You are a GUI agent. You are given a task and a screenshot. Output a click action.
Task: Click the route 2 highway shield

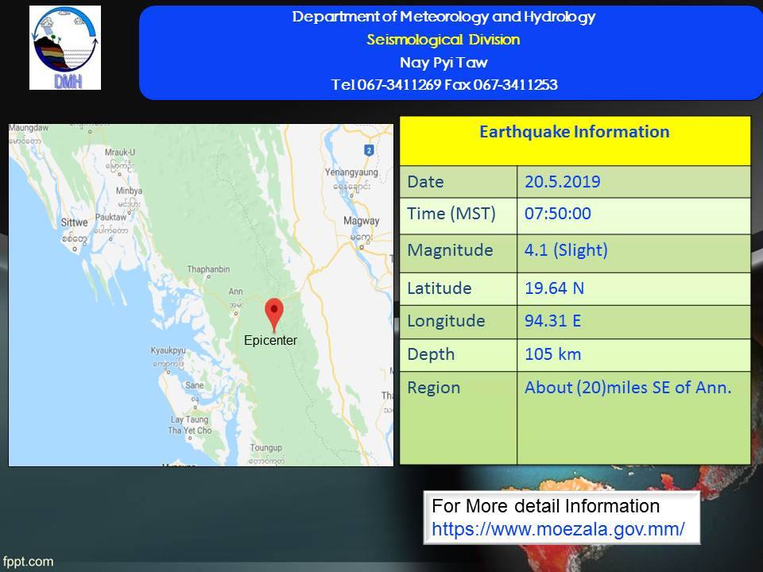[x=369, y=150]
